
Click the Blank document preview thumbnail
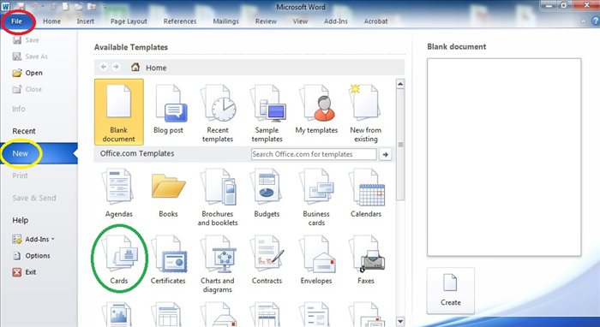[x=504, y=157]
